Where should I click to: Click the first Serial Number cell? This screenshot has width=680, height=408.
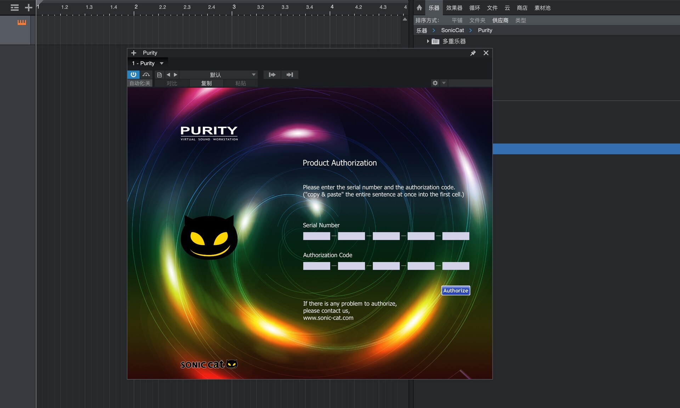[317, 236]
